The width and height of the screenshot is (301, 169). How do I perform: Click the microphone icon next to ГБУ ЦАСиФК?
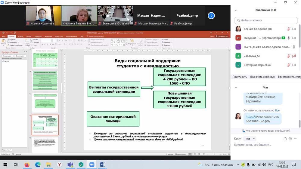[x=294, y=47]
